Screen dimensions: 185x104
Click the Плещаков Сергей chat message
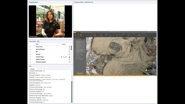pos(38,100)
